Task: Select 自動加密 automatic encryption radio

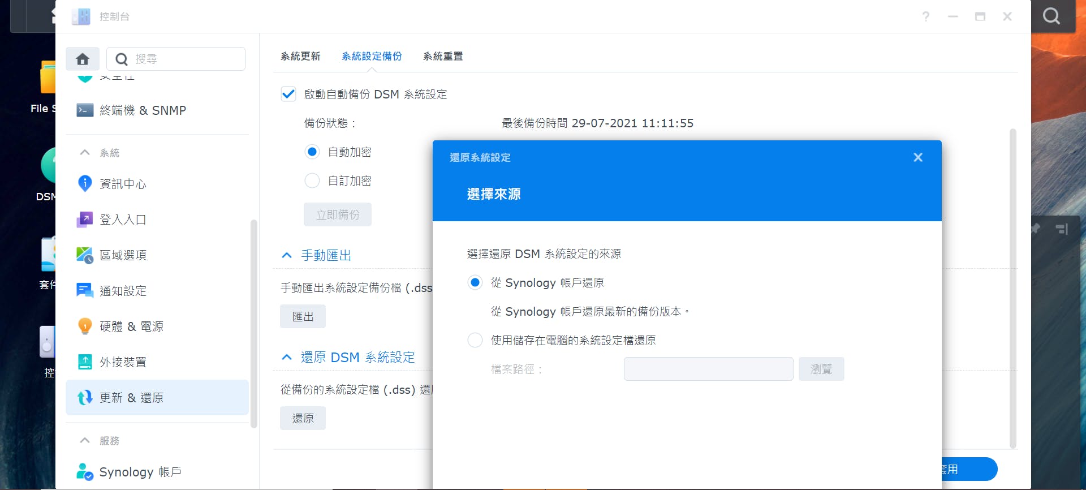Action: point(312,152)
